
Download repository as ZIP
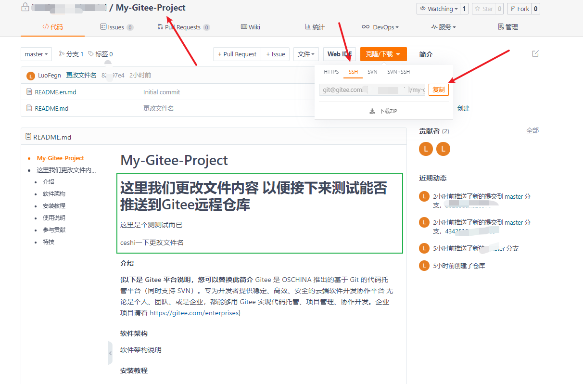(x=383, y=111)
